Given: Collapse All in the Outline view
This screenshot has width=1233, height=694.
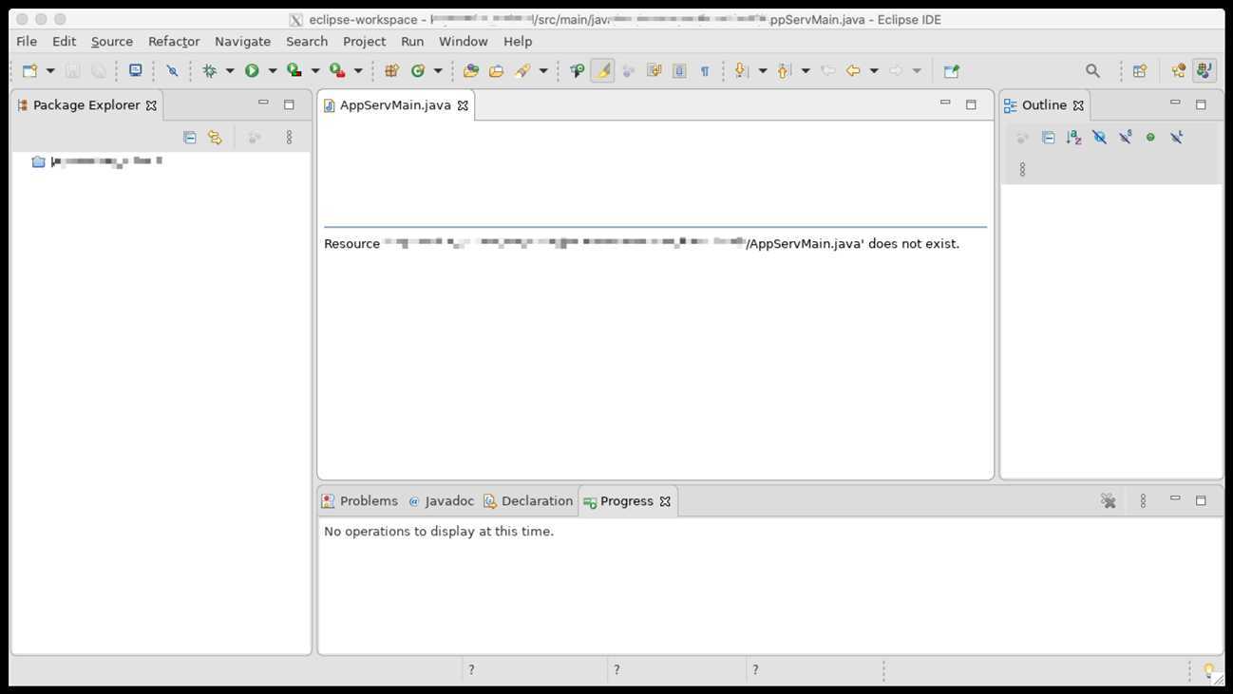Looking at the screenshot, I should pyautogui.click(x=1048, y=138).
